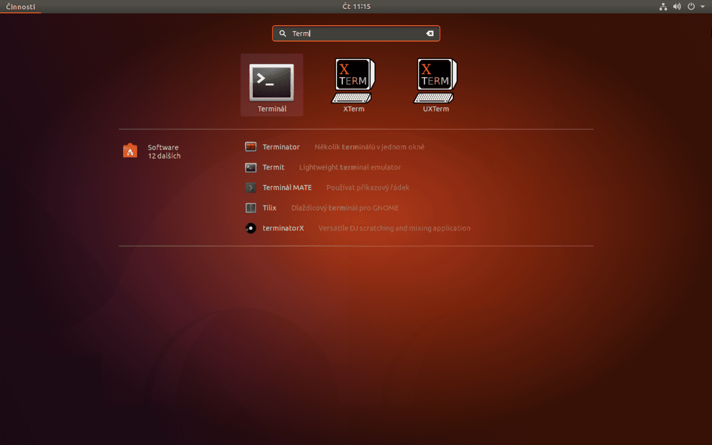Viewport: 712px width, 445px height.
Task: Click the power icon in top bar
Action: (x=691, y=6)
